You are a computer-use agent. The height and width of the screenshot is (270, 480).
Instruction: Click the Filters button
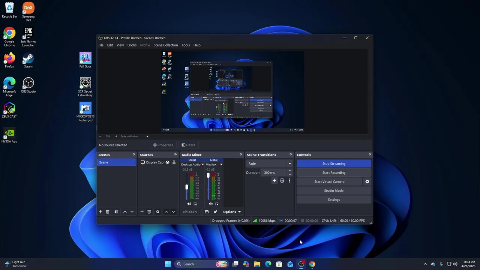point(188,145)
